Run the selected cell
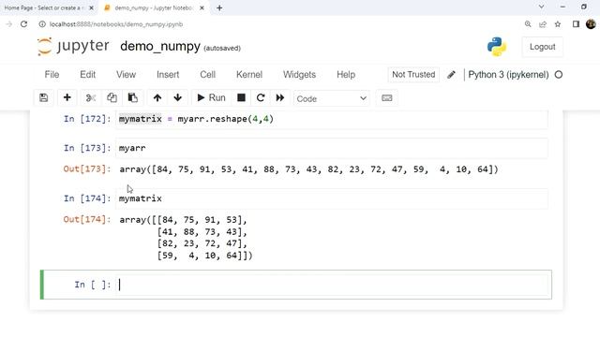 point(211,97)
